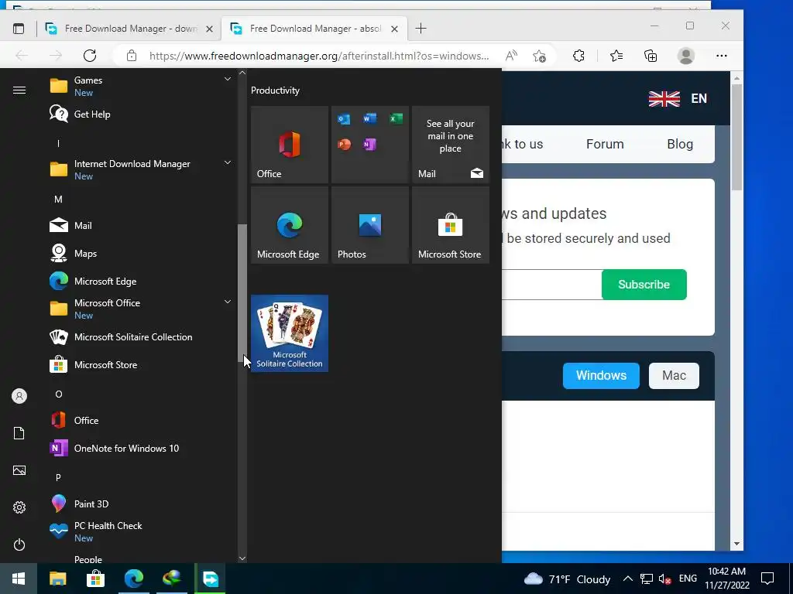793x594 pixels.
Task: Open the muted volume tray icon
Action: (x=664, y=579)
